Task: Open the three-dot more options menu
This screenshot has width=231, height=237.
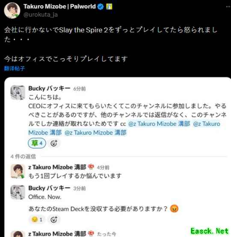Action: pyautogui.click(x=228, y=6)
